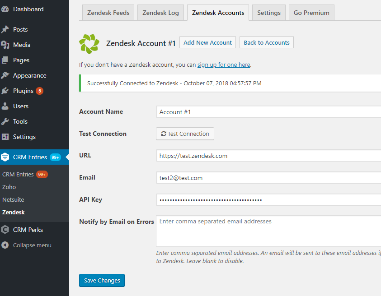
Task: Open the plugin Settings tab
Action: coord(269,13)
